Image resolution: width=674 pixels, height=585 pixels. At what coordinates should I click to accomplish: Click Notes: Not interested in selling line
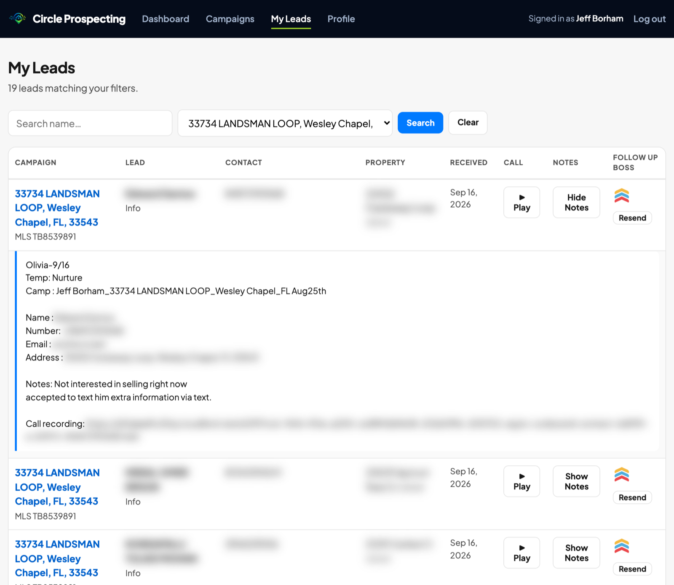coord(106,384)
